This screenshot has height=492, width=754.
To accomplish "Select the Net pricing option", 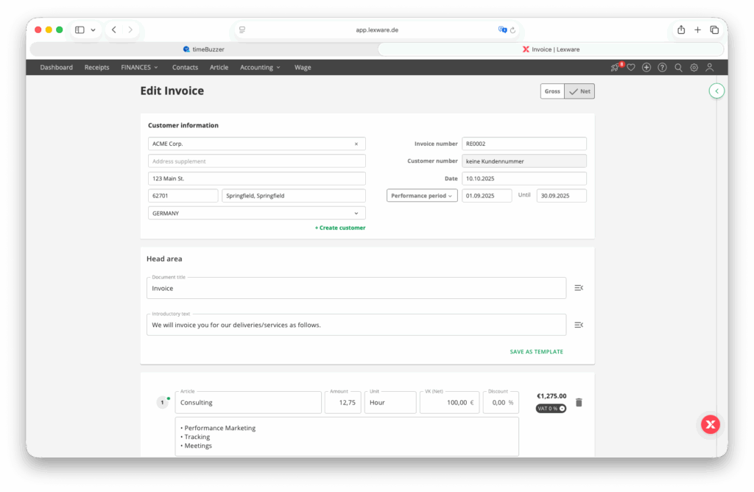I will click(579, 91).
